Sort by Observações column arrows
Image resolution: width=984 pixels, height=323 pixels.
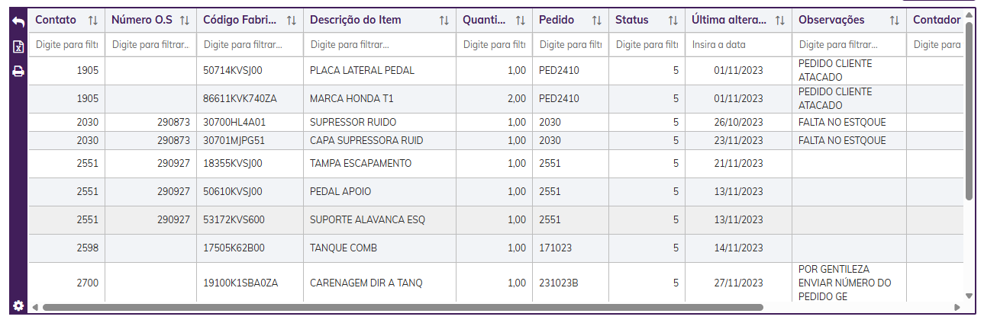894,21
